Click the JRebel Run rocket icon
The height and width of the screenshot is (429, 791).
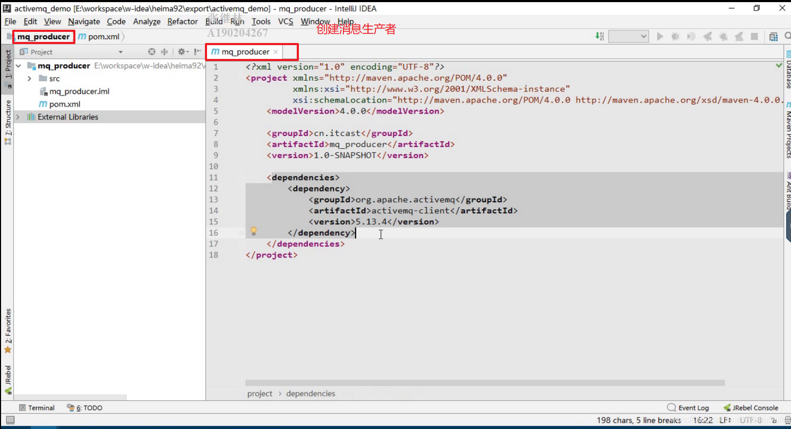(707, 36)
